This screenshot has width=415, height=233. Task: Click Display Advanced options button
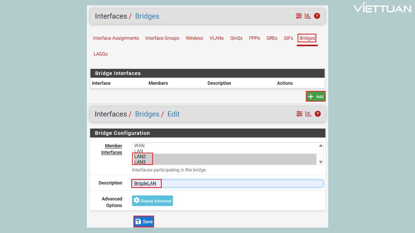(152, 201)
